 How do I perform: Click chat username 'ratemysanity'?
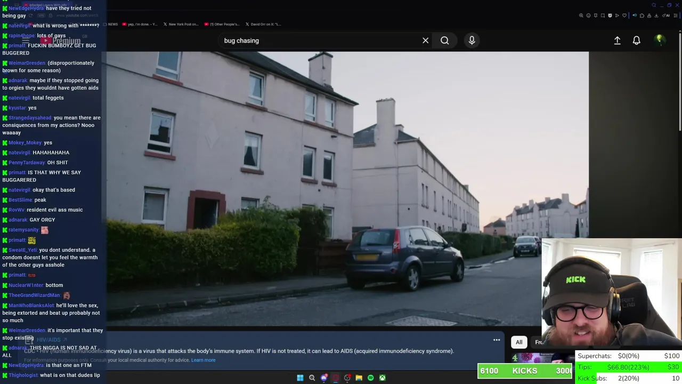(x=23, y=230)
